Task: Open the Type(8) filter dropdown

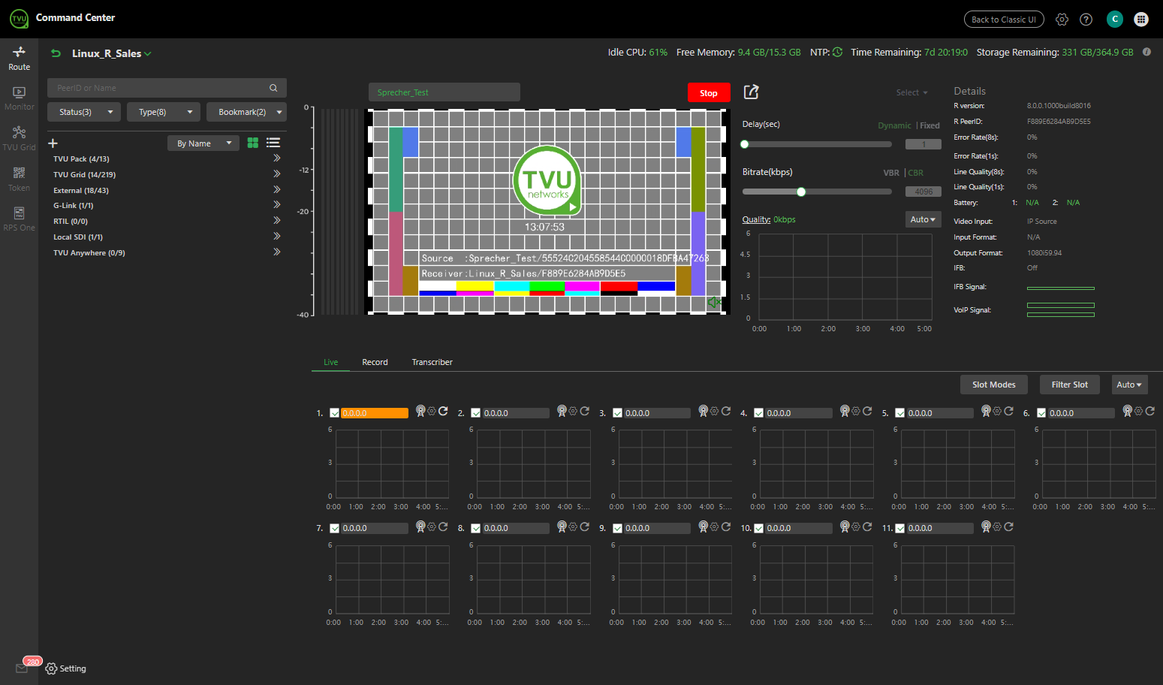Action: point(164,112)
